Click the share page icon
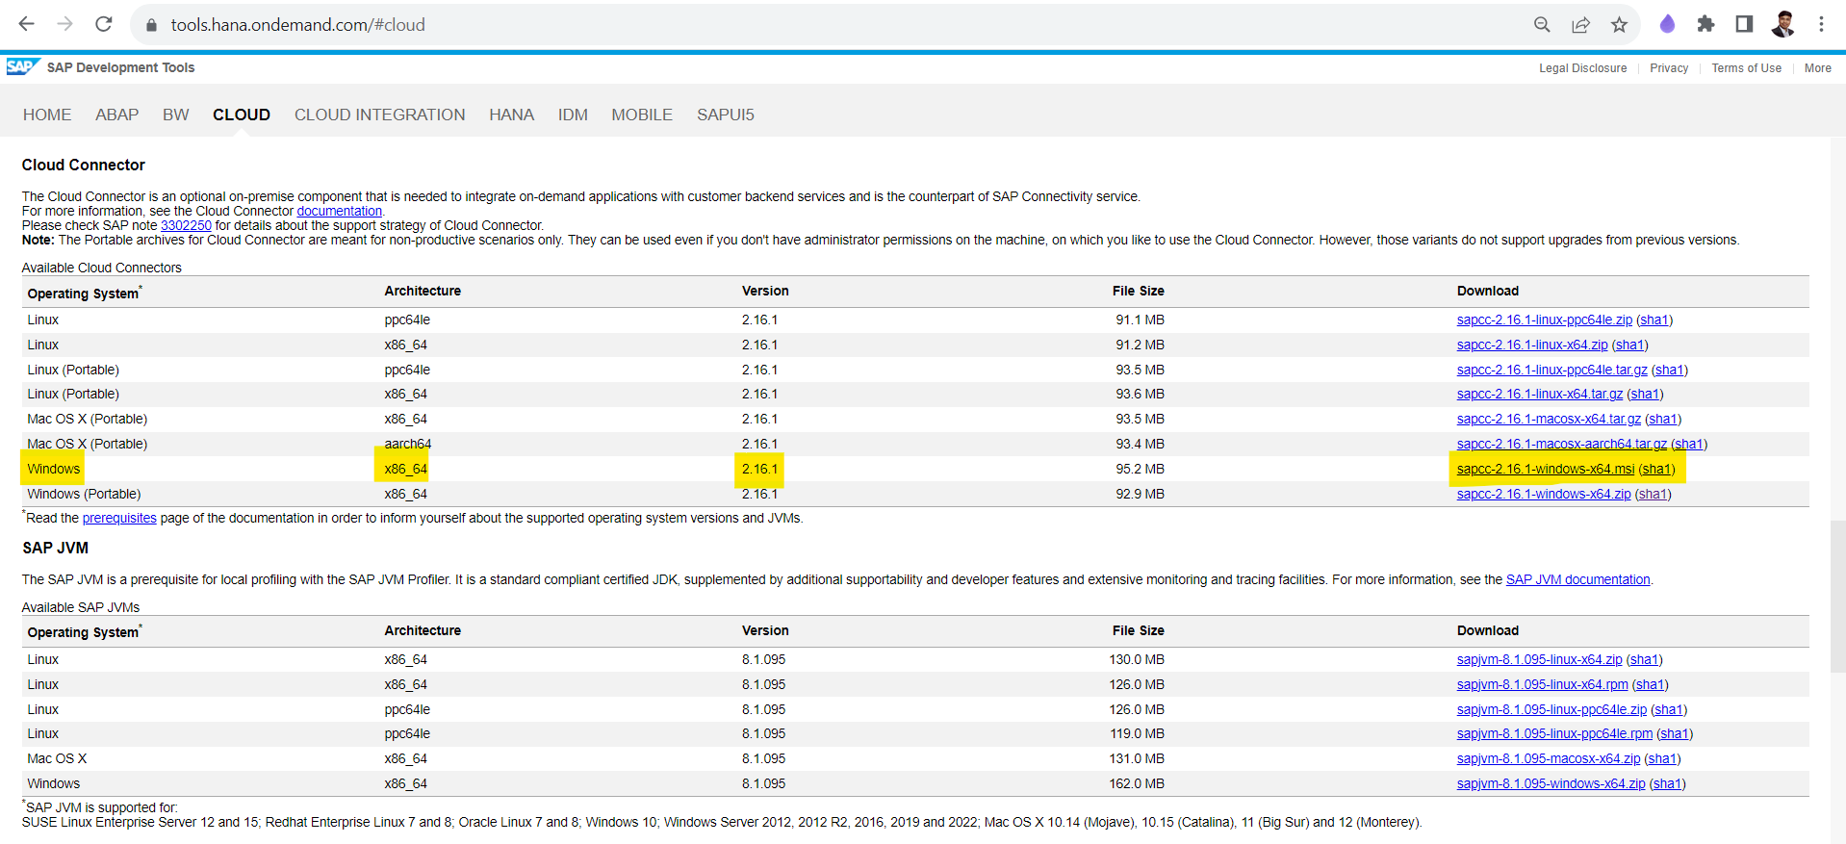The width and height of the screenshot is (1846, 844). pos(1580,25)
